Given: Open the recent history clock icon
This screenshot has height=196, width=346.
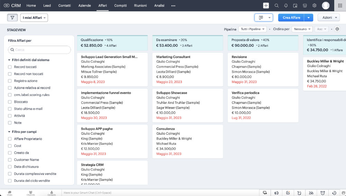Looking at the screenshot, I should (x=334, y=193).
